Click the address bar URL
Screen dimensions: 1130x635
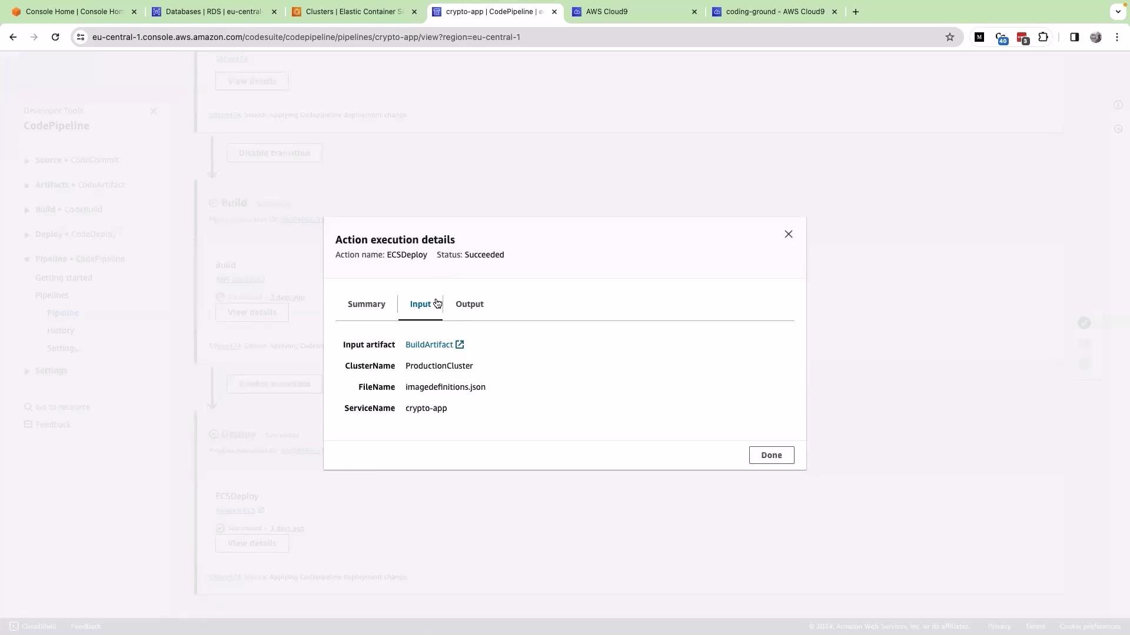click(306, 37)
